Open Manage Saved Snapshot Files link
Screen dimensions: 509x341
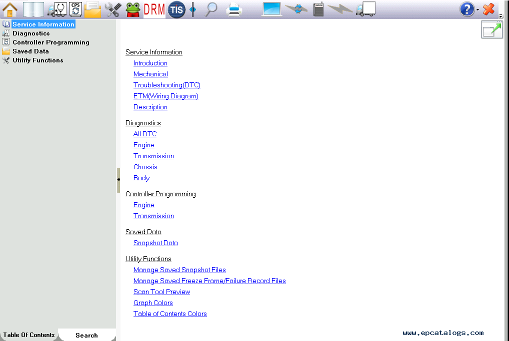pyautogui.click(x=179, y=270)
